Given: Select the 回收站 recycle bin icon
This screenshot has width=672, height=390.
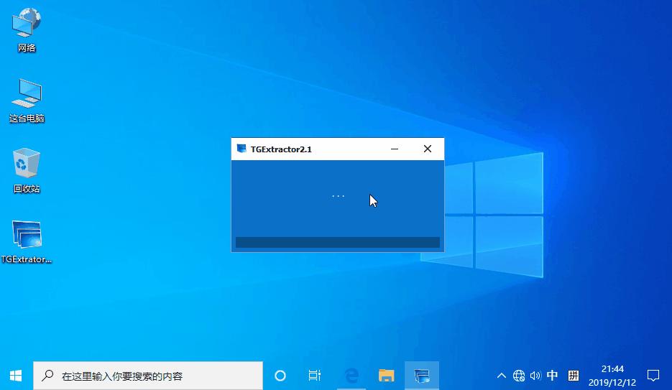Looking at the screenshot, I should 27,171.
